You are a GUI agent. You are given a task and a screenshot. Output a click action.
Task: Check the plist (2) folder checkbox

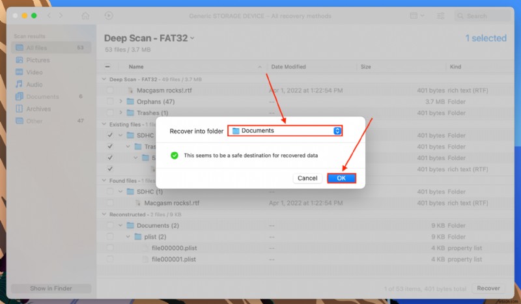pyautogui.click(x=110, y=237)
